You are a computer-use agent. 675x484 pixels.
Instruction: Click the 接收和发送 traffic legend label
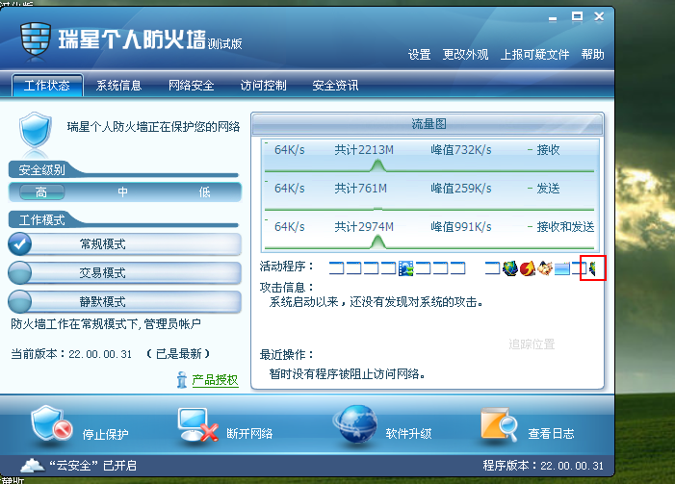coord(565,227)
